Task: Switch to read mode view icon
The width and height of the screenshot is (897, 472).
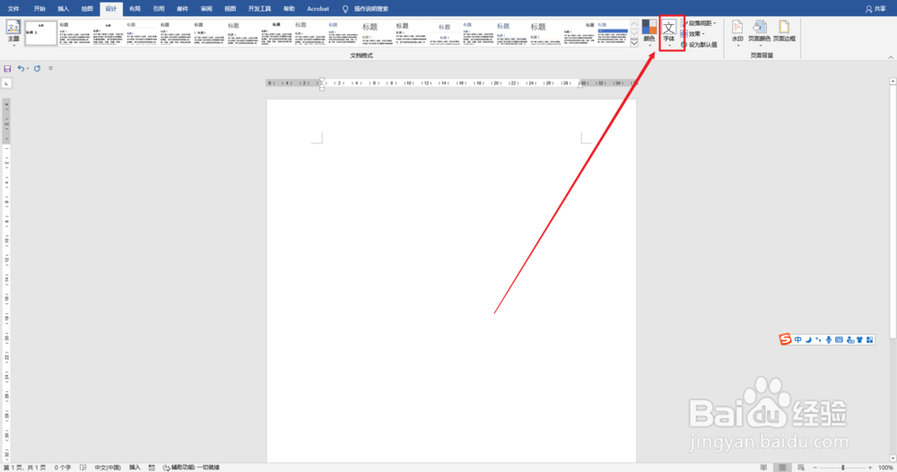Action: coord(763,468)
